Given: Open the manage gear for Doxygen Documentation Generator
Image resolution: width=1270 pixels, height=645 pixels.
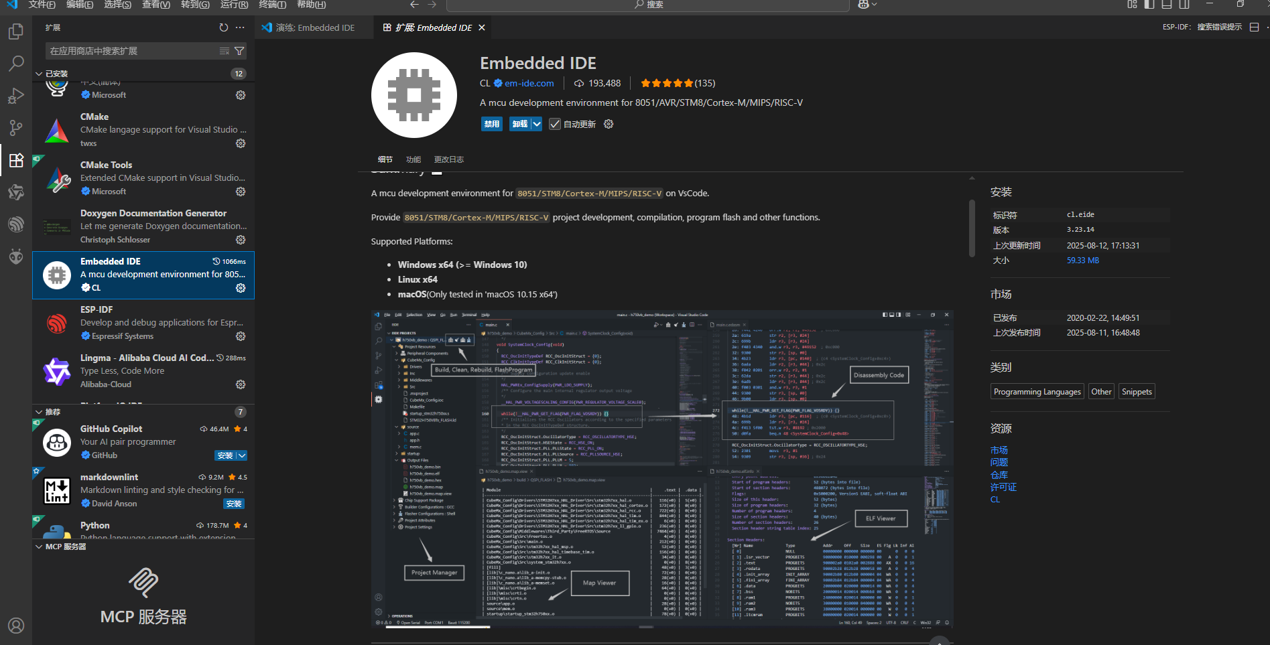Looking at the screenshot, I should coord(241,240).
